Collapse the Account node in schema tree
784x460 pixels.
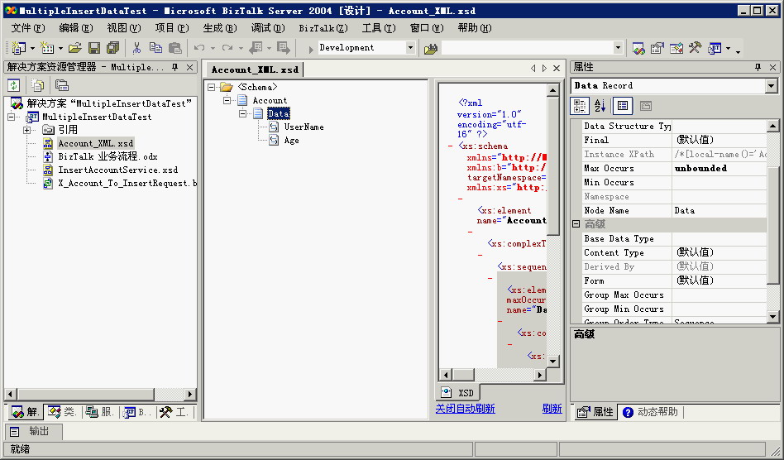click(x=227, y=100)
